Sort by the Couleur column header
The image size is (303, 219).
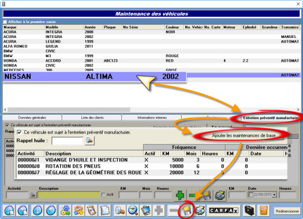tap(174, 27)
